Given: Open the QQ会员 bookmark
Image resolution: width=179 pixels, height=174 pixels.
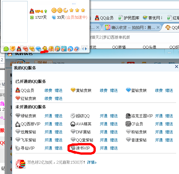Looking at the screenshot, I should click(104, 18).
